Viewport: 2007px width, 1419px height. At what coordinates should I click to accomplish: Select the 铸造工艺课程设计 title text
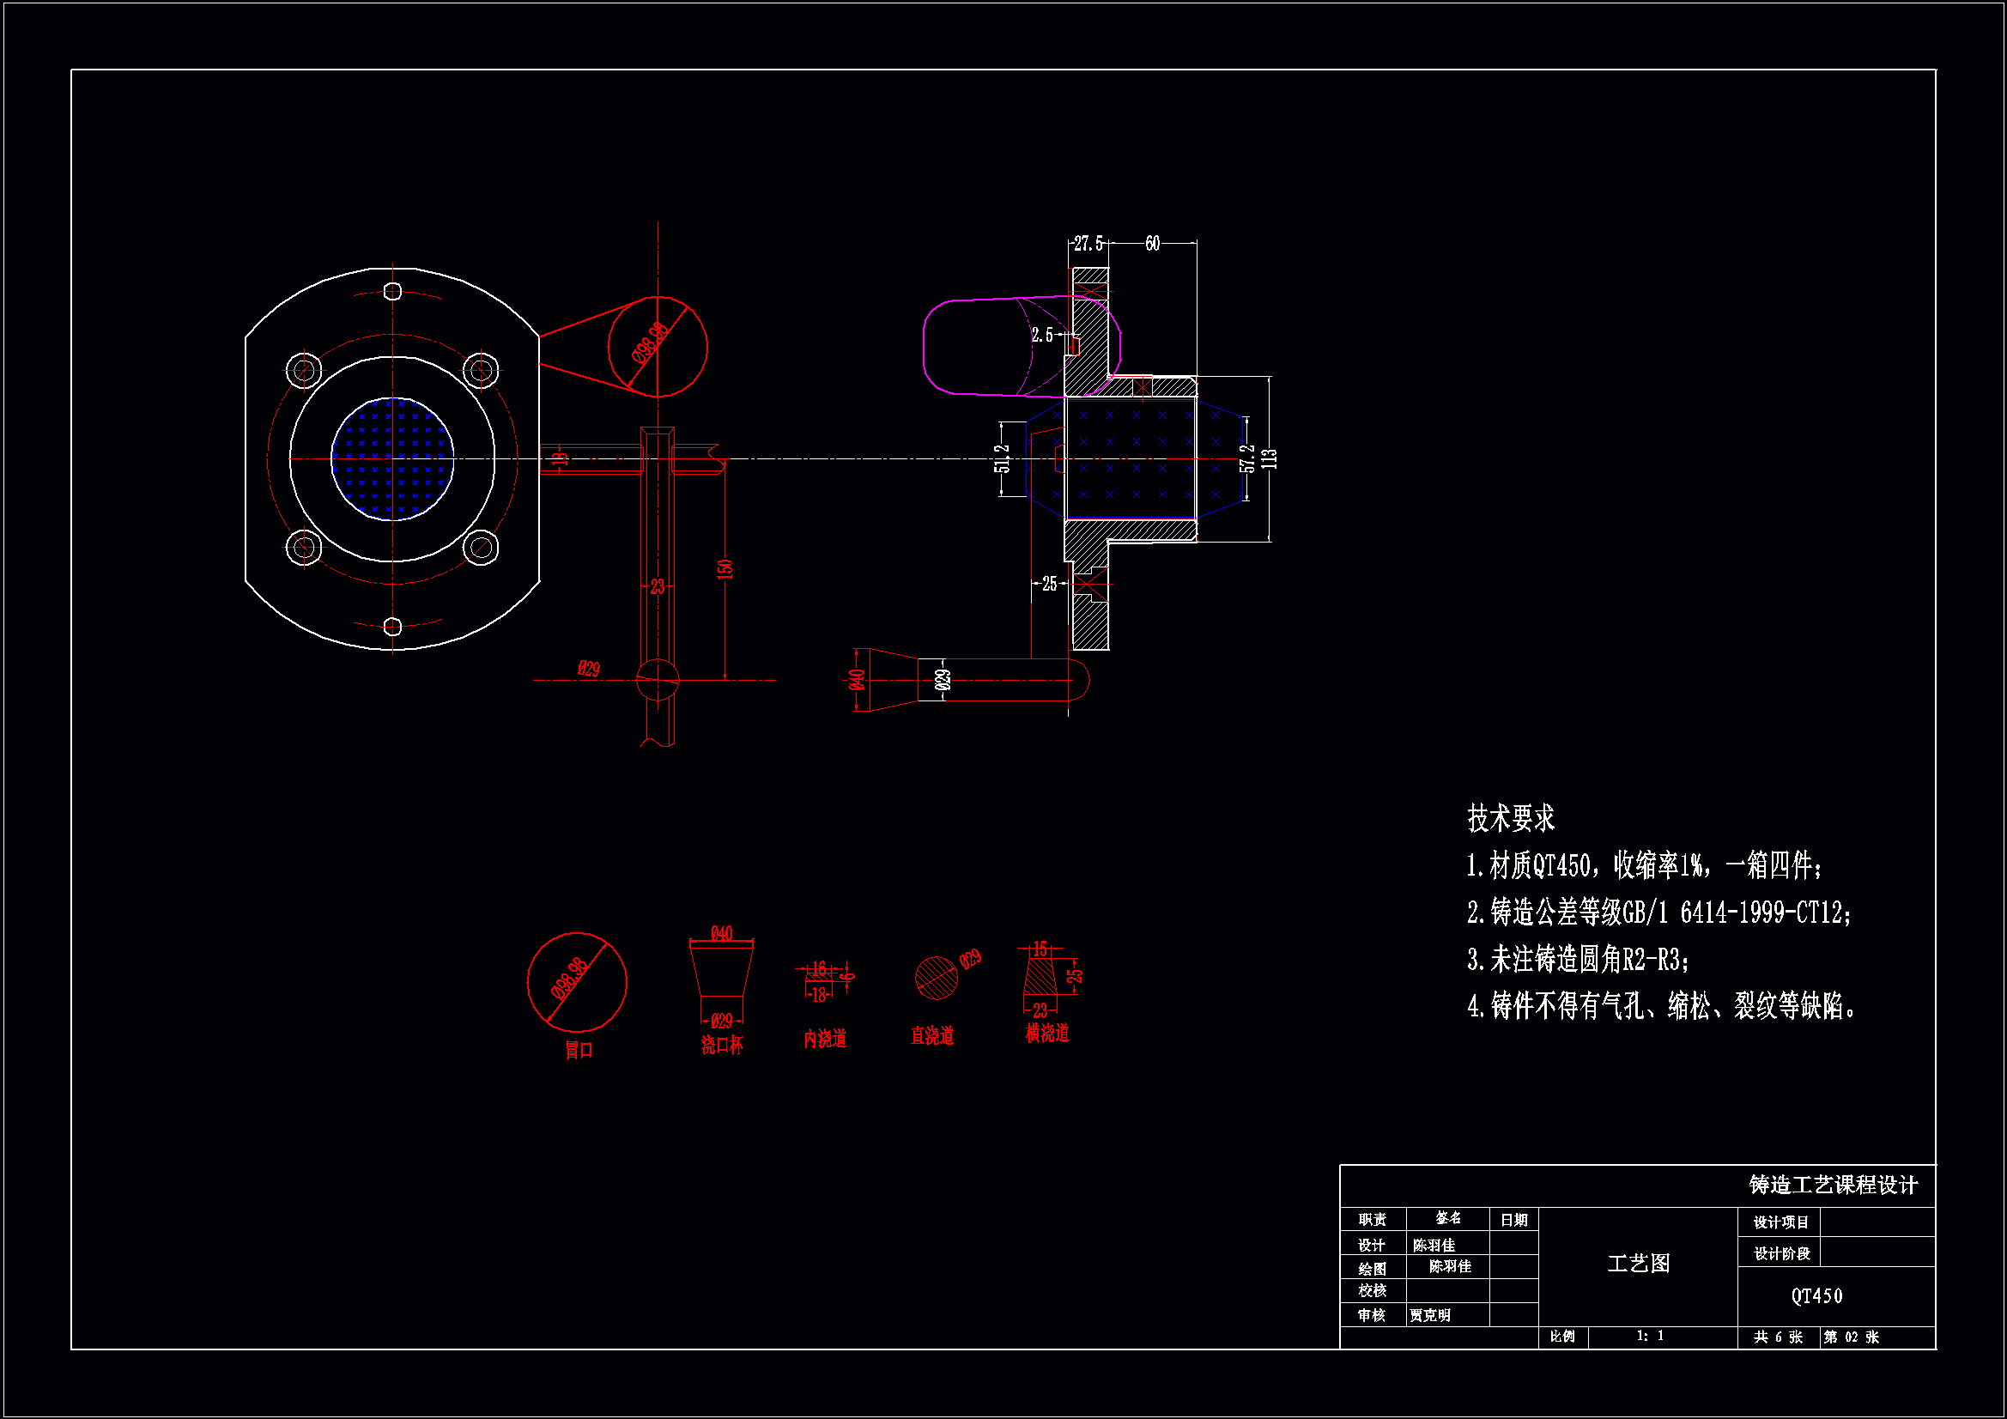click(x=1833, y=1185)
